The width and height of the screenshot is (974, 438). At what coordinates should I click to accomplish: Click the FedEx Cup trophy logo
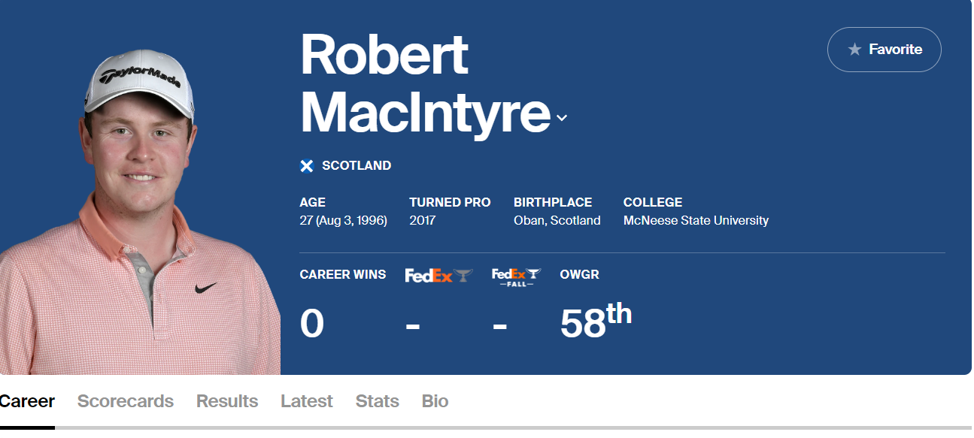(439, 276)
